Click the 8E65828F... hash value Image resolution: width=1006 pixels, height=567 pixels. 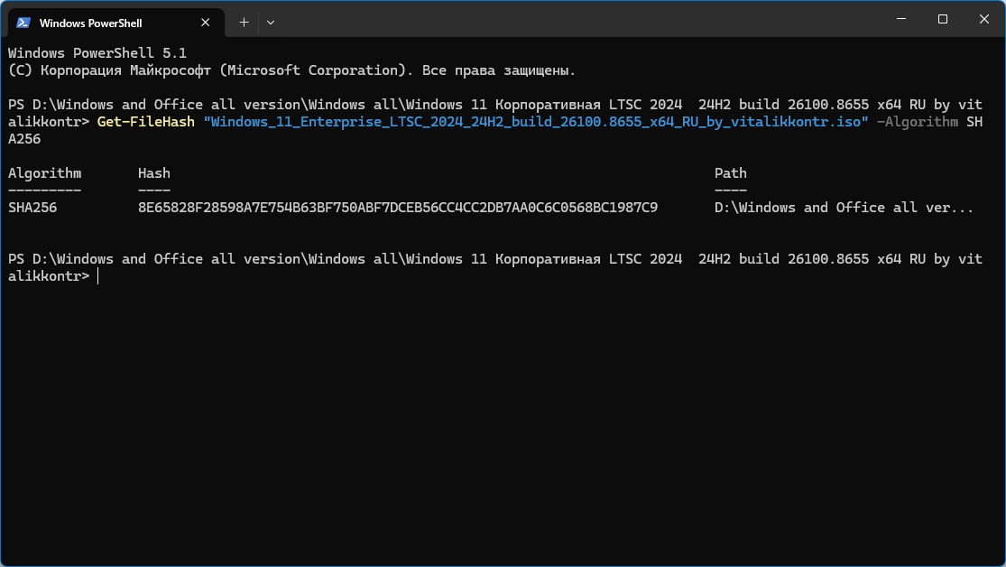398,208
